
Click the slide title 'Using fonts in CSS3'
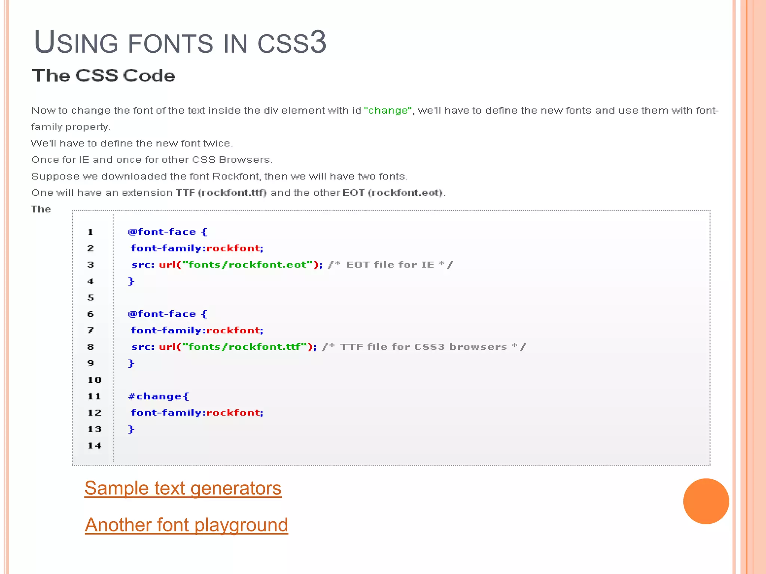(x=180, y=42)
